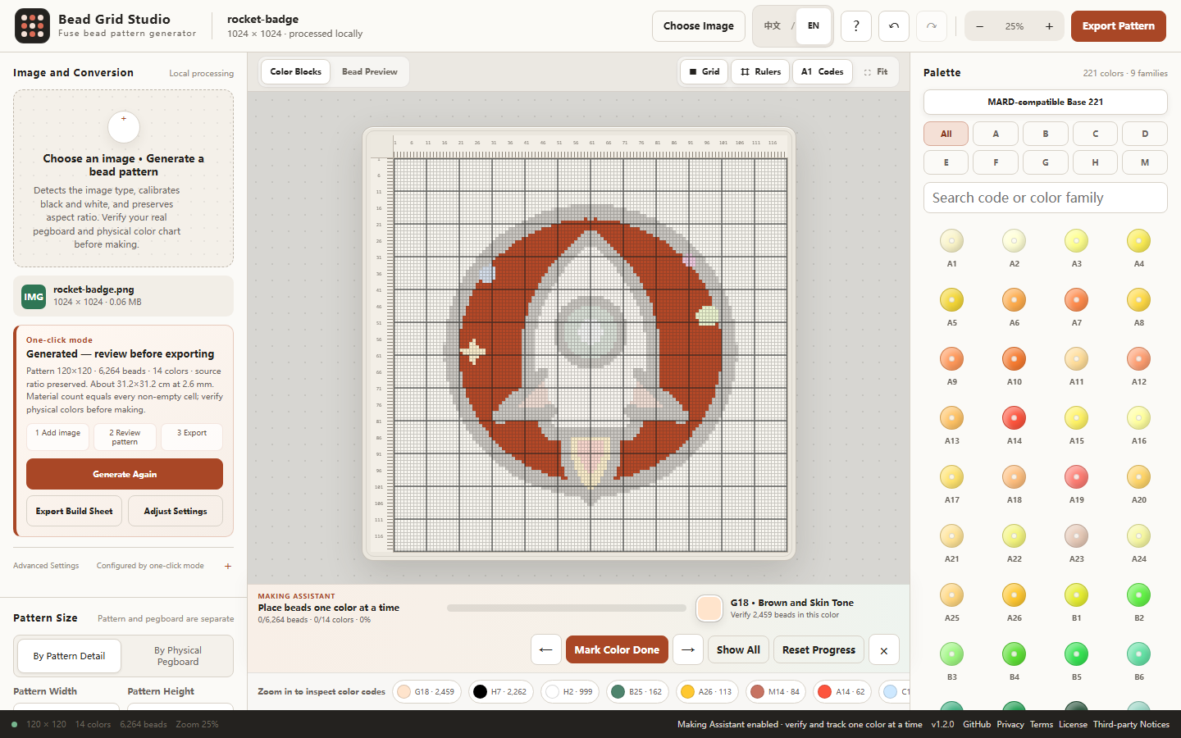Click Generate Again button

(x=125, y=474)
